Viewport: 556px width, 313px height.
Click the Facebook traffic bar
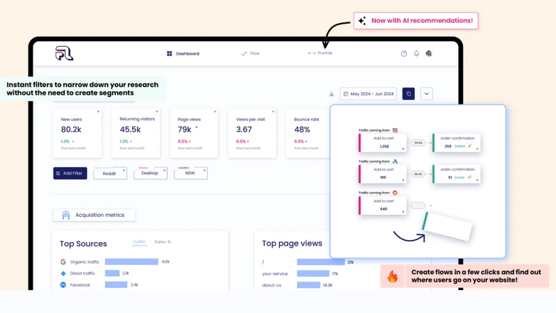point(116,284)
